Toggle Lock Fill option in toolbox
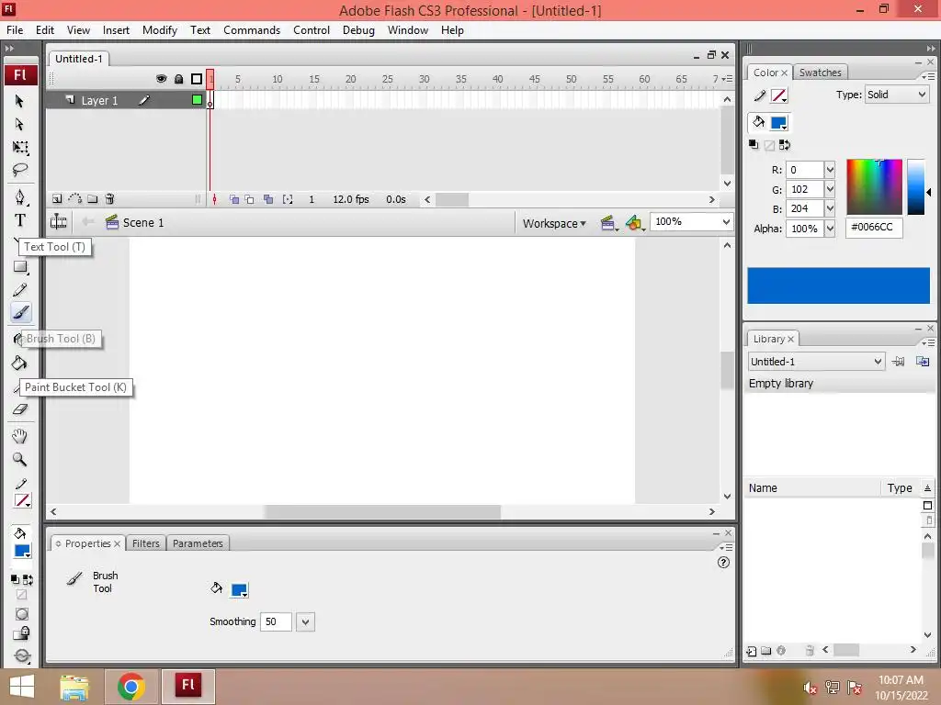Viewport: 941px width, 705px height. click(22, 633)
